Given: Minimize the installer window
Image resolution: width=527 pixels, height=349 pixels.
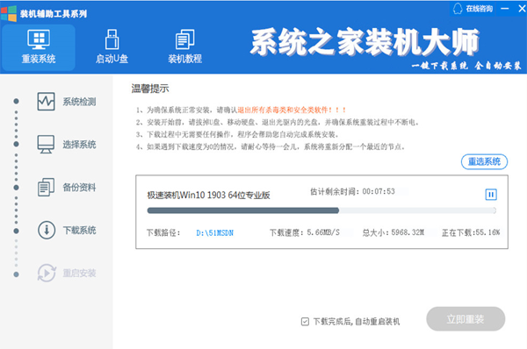Looking at the screenshot, I should pos(504,9).
